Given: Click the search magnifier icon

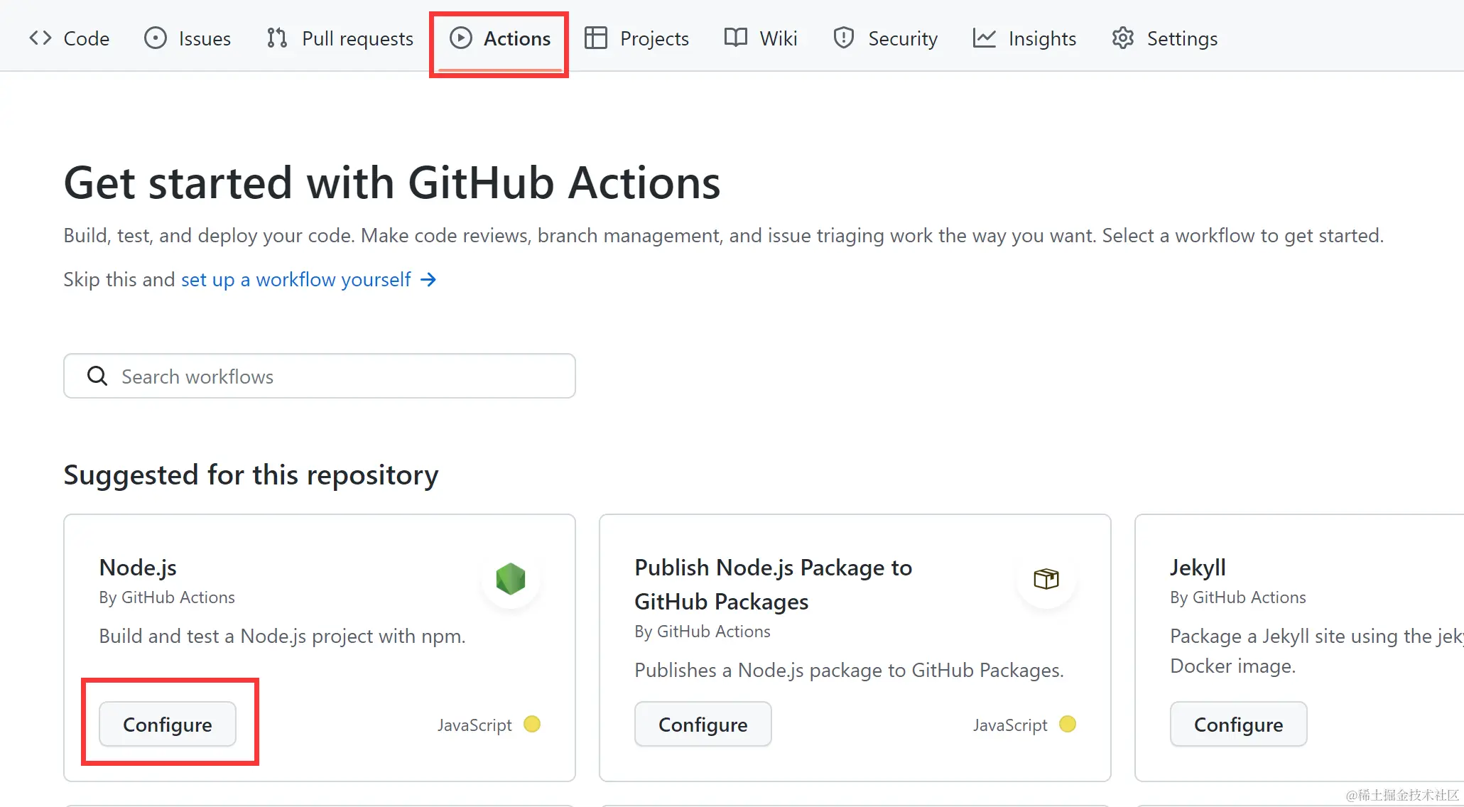Looking at the screenshot, I should tap(97, 376).
